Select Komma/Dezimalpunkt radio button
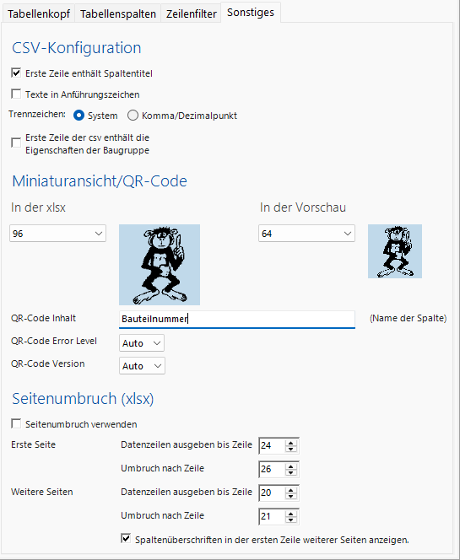Screen dimensions: 460x560 pos(133,116)
